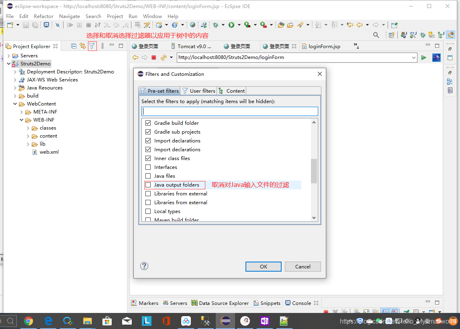Expand the classes folder under WEB-INF
460x329 pixels.
[x=27, y=128]
